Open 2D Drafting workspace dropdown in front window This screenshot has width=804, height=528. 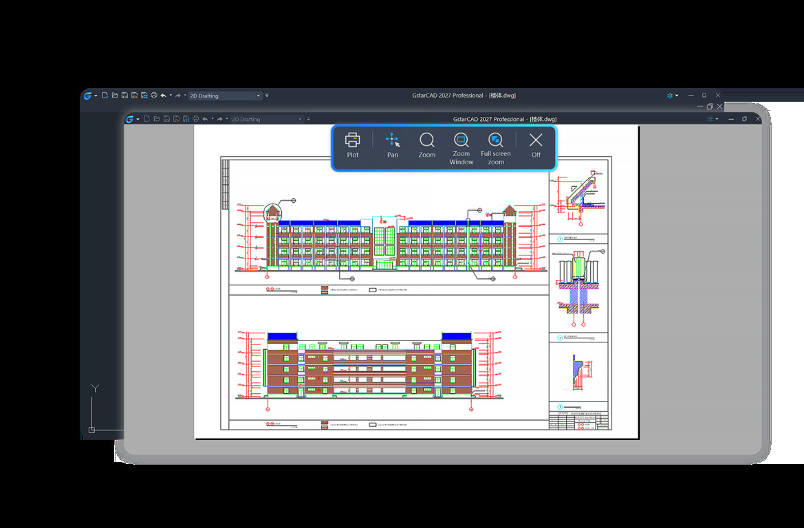(267, 120)
